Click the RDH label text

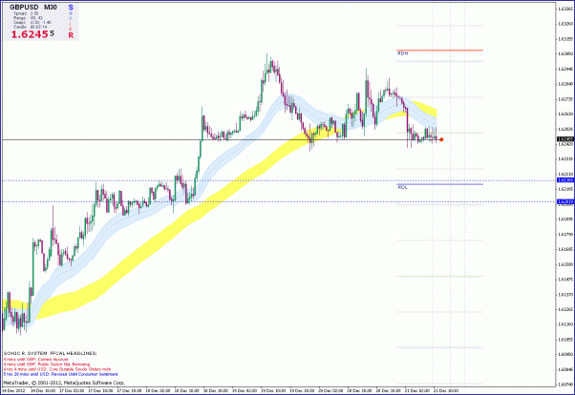point(403,53)
